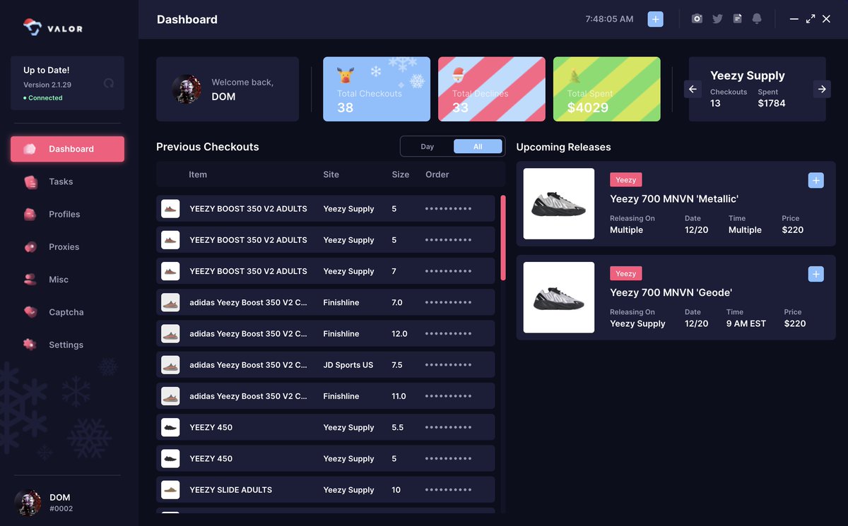This screenshot has height=526, width=848.
Task: Open the Profiles page
Action: [67, 214]
